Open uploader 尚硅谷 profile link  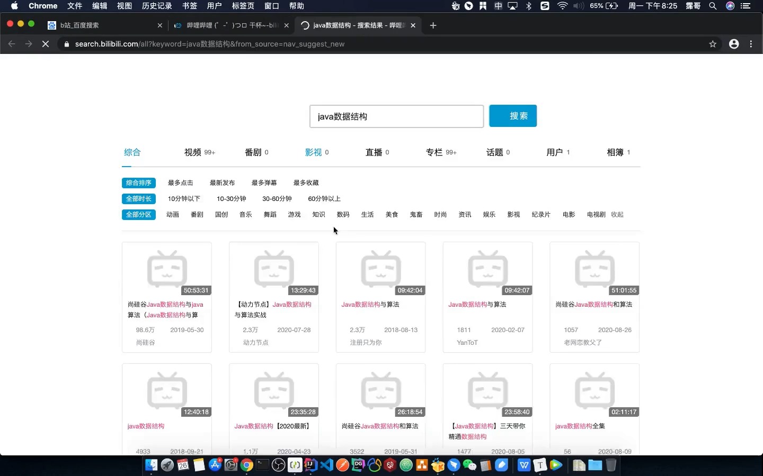click(x=146, y=343)
